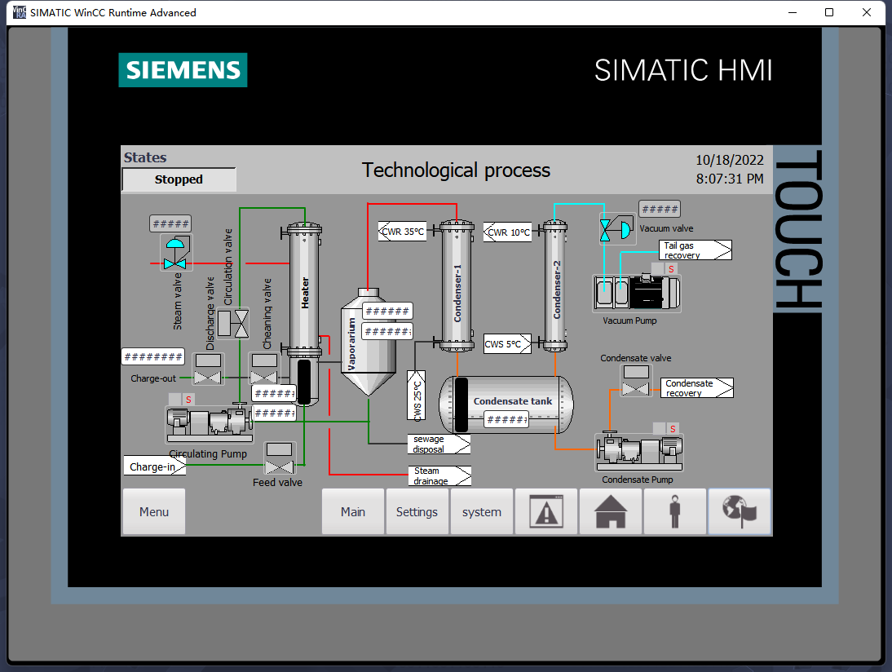892x672 pixels.
Task: Click the CWS 25°C flow arrow
Action: coord(417,396)
